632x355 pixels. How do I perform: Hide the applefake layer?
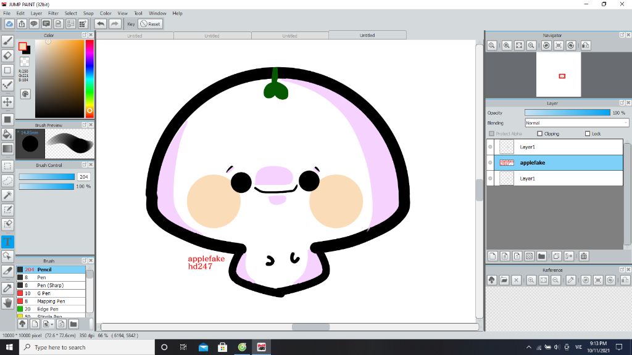[490, 163]
